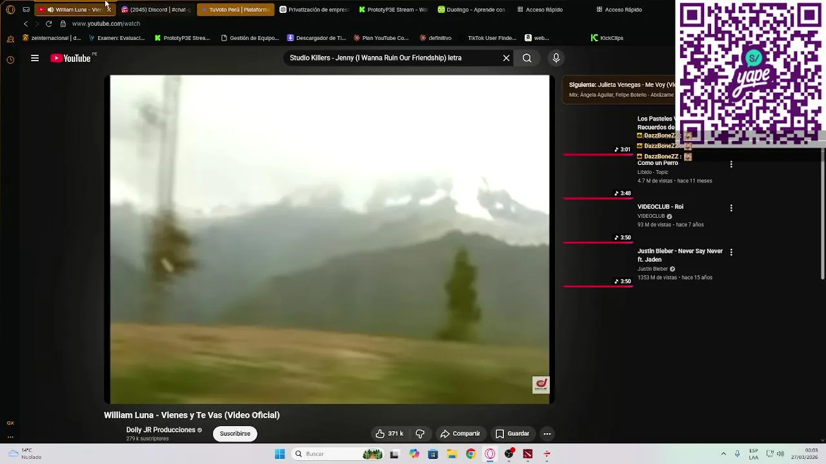Open Google Chrome from the taskbar
The height and width of the screenshot is (464, 826).
click(x=471, y=454)
